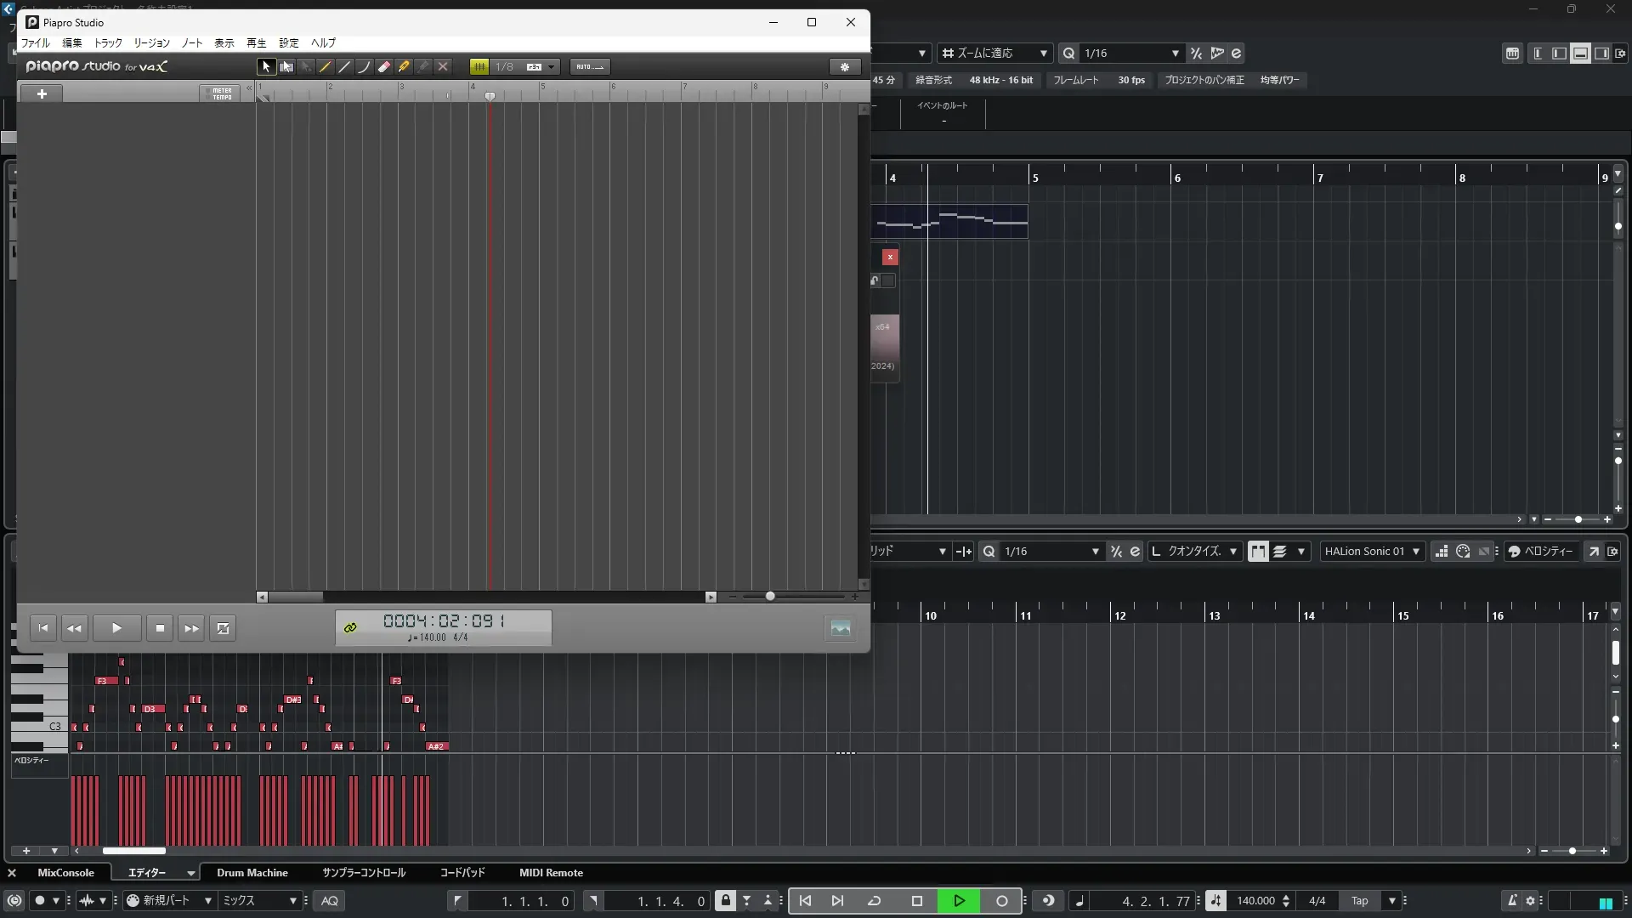Select the arrow pointer tool in Piapro Studio
Image resolution: width=1632 pixels, height=918 pixels.
click(x=266, y=66)
